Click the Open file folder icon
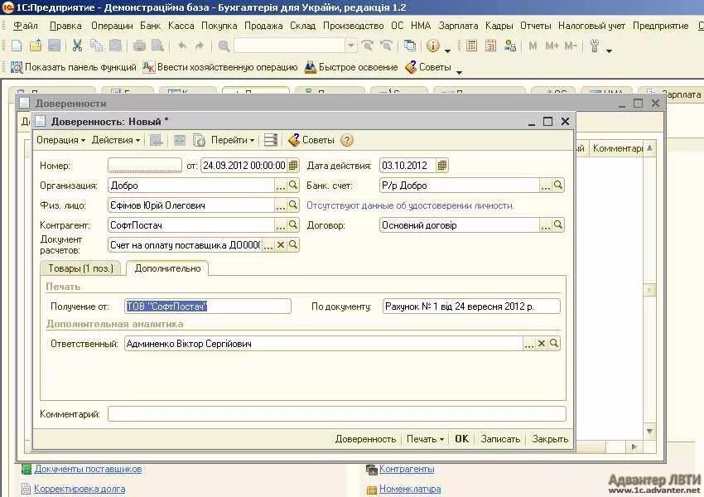 tap(36, 46)
